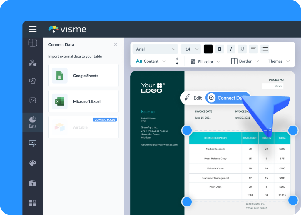The width and height of the screenshot is (301, 215).
Task: Click the Uploads folder icon in sidebar
Action: coord(32,183)
